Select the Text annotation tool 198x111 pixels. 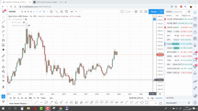click(x=3, y=36)
